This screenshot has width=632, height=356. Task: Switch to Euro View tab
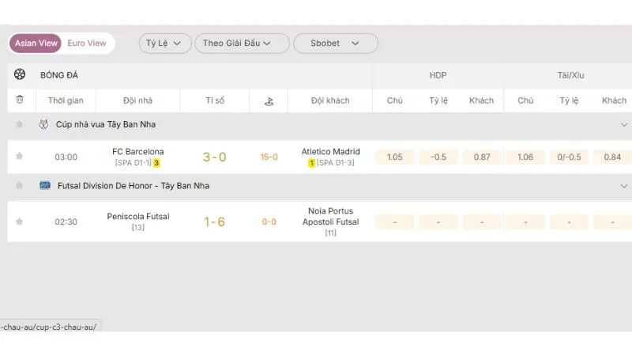[87, 44]
